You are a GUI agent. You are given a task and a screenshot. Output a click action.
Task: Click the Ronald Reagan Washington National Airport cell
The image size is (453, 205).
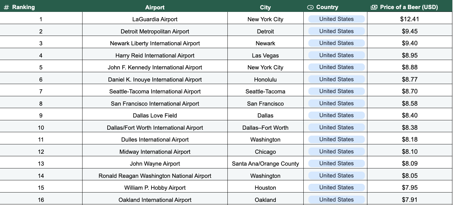[155, 176]
